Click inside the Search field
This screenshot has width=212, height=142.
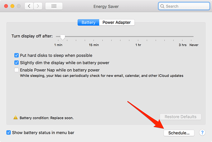point(184,6)
